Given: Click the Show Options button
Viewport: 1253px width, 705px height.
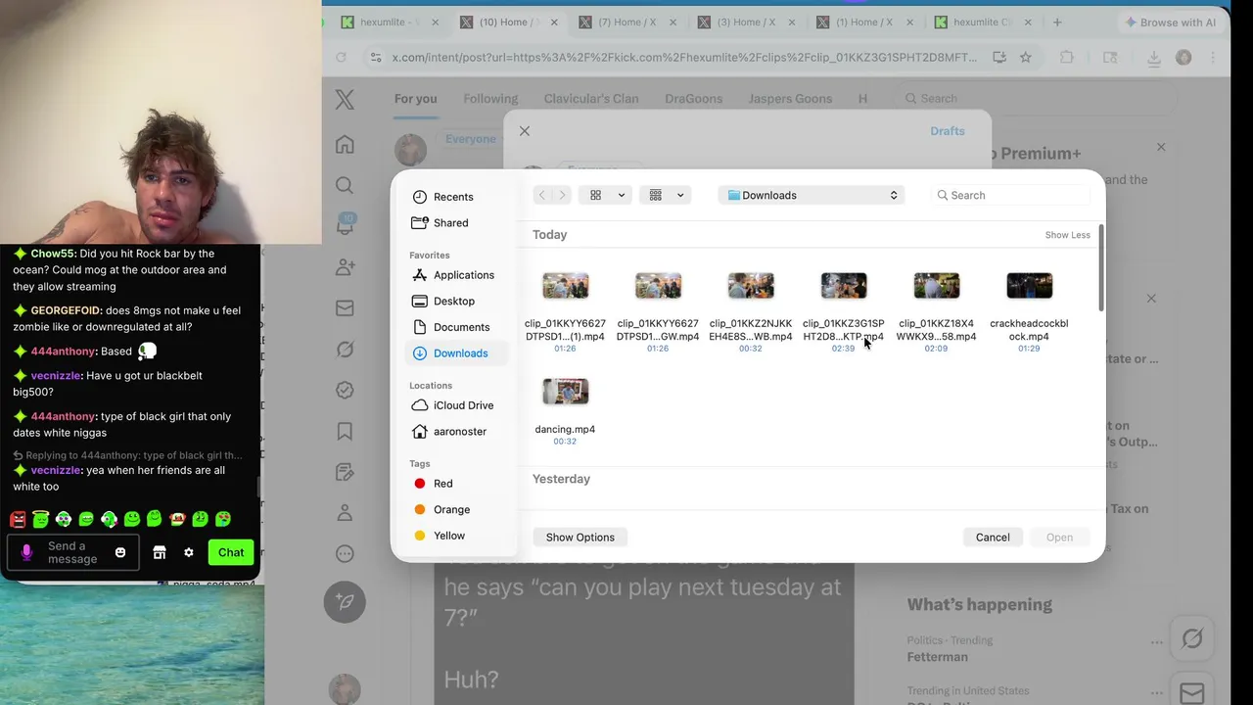Looking at the screenshot, I should tap(580, 538).
